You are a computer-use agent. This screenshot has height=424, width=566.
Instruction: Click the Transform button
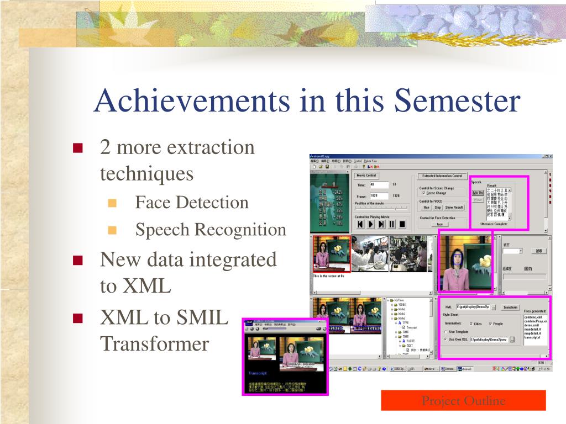(510, 307)
